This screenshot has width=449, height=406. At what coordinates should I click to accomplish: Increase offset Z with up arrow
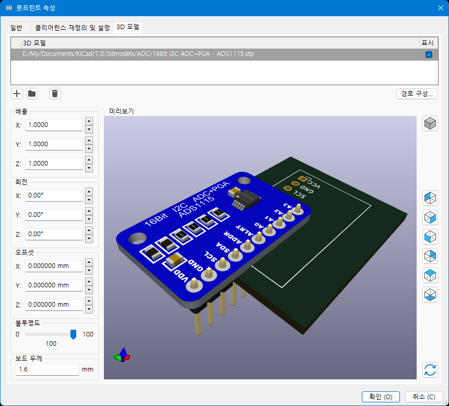(89, 301)
